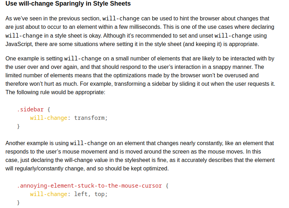Click the '.sidebar' selector in the code block
This screenshot has height=208, width=289.
click(30, 109)
